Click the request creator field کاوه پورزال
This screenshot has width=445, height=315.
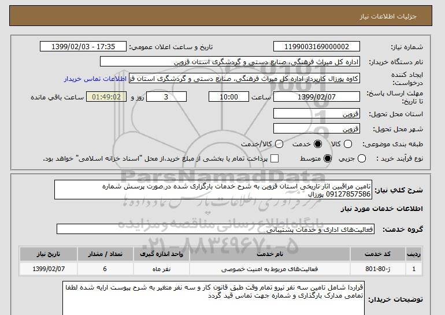coord(244,79)
